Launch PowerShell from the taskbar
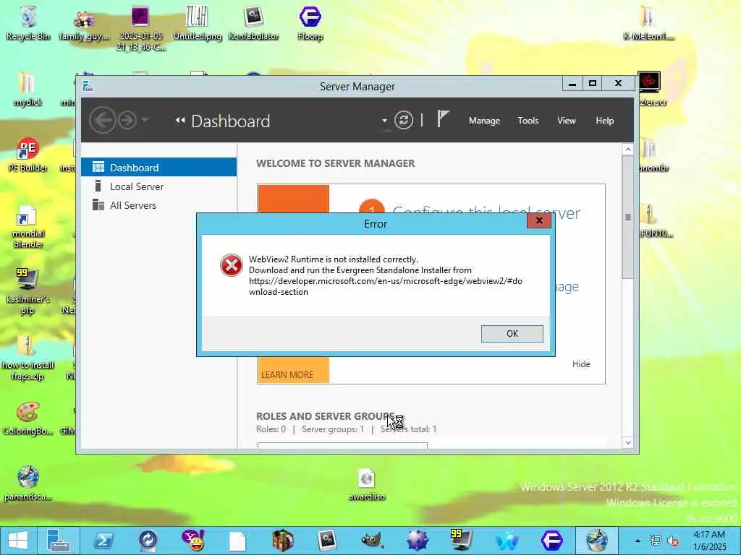 tap(103, 541)
